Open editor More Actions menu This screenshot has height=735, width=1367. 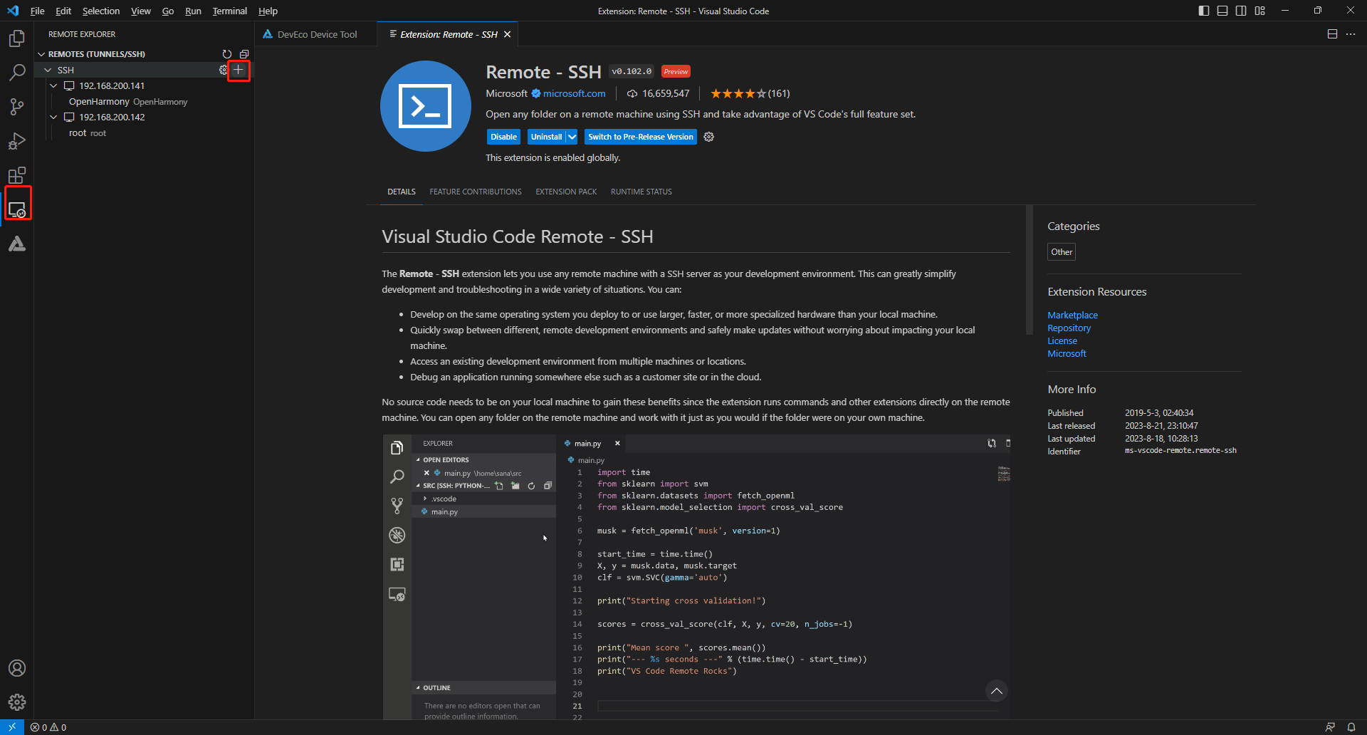point(1351,34)
